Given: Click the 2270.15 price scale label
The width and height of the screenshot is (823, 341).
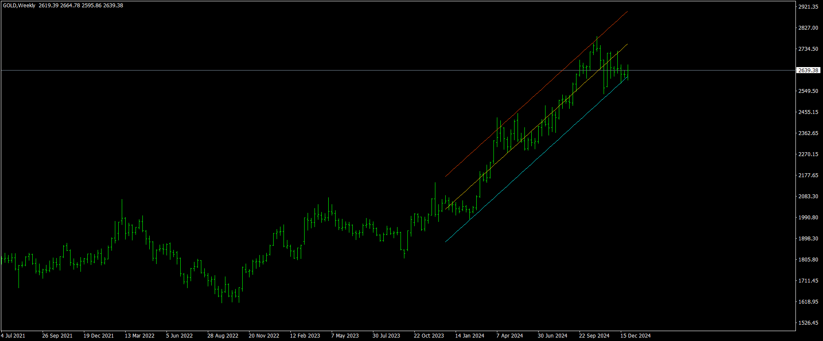Looking at the screenshot, I should (x=808, y=154).
